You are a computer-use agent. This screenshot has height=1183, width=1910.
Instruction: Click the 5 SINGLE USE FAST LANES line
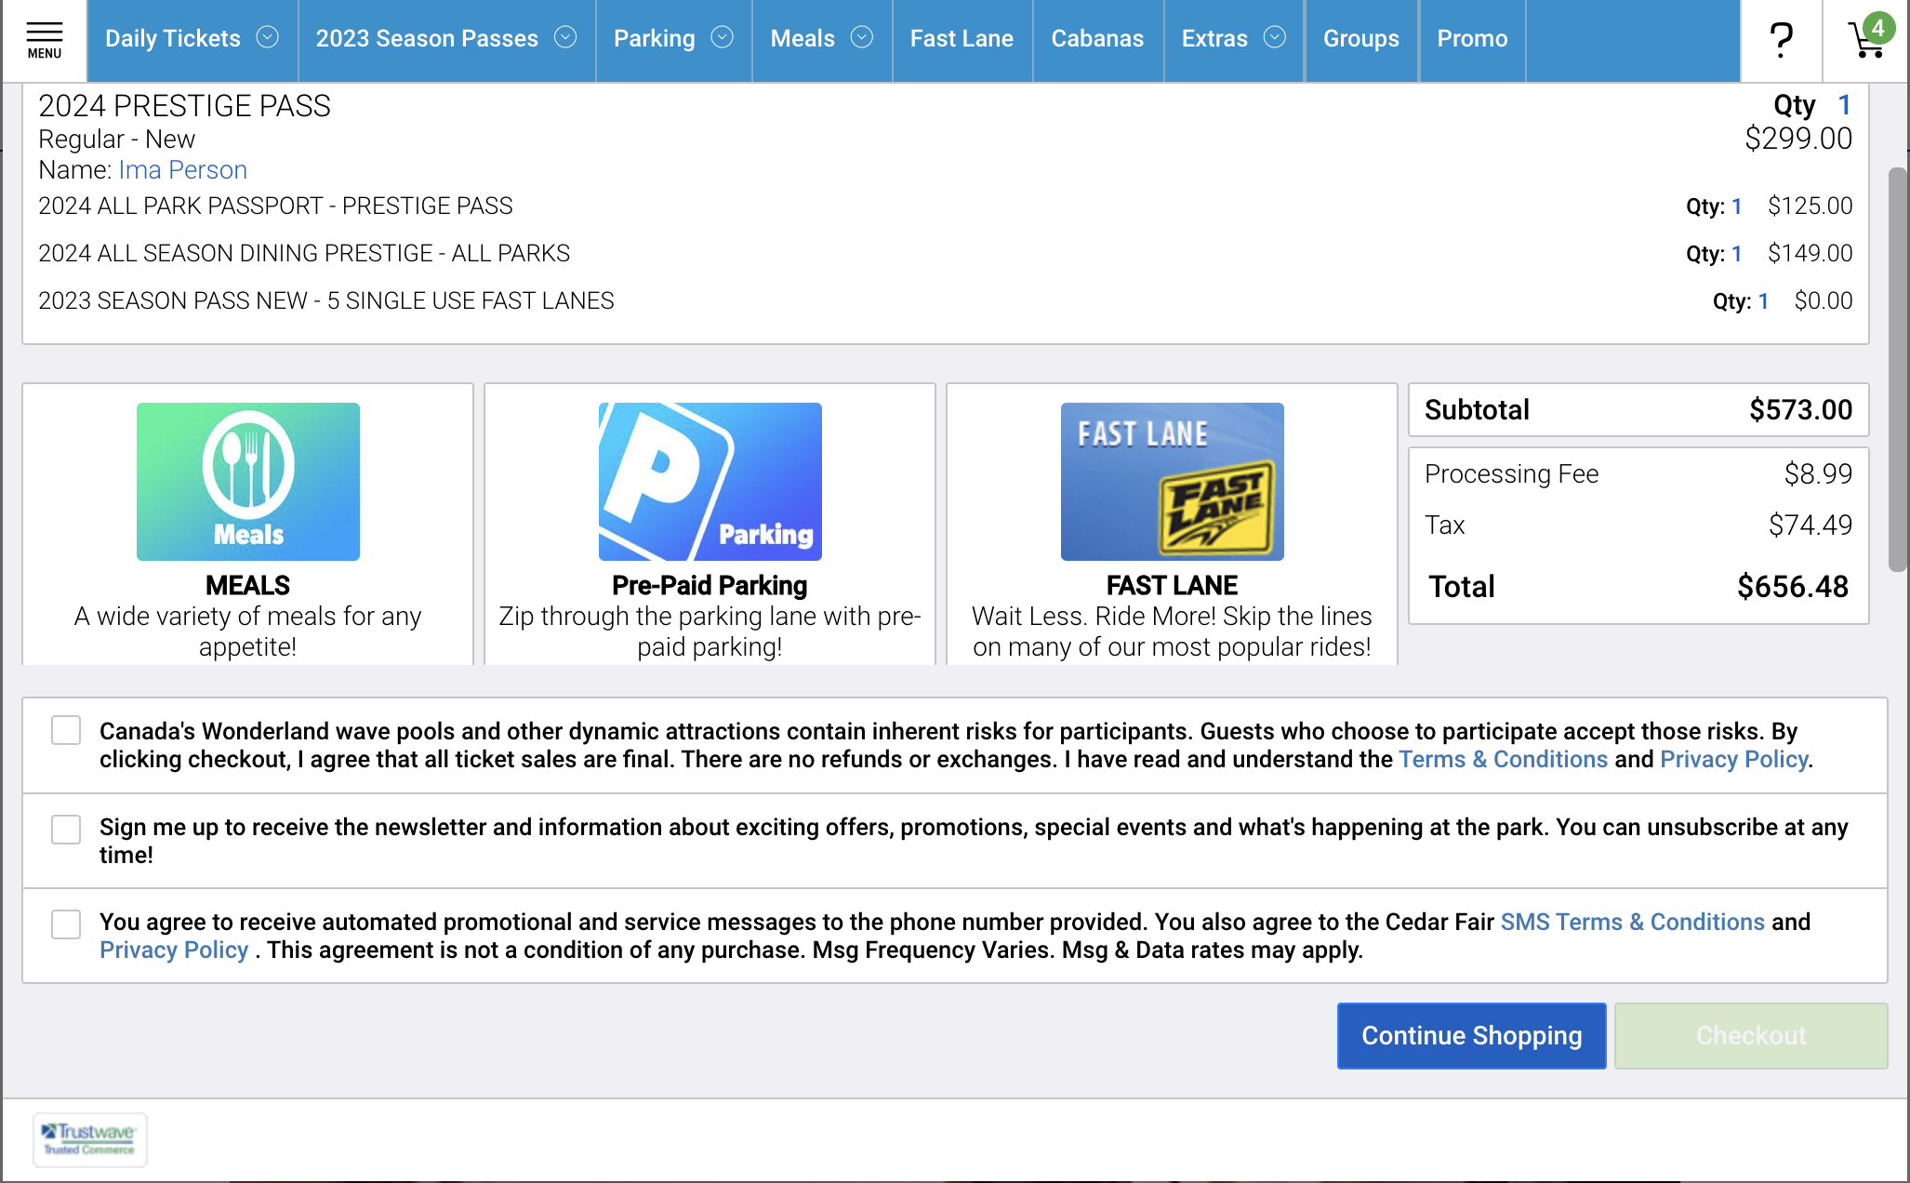tap(326, 300)
